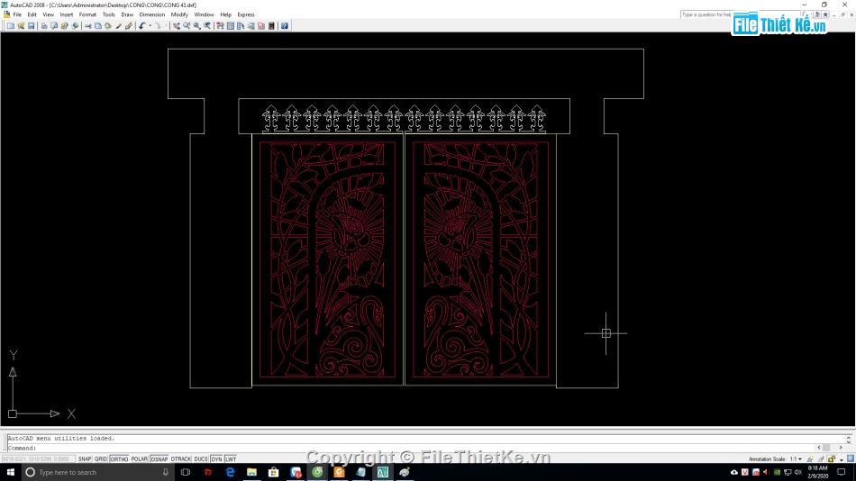Toggle OTRACK object snap tracking
Image resolution: width=856 pixels, height=481 pixels.
pyautogui.click(x=181, y=459)
